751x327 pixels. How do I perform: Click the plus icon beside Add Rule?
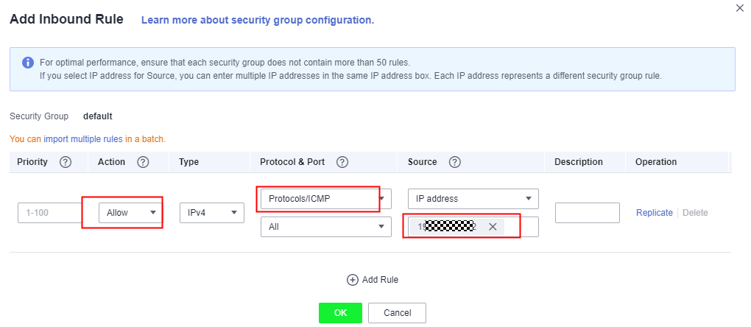[353, 280]
